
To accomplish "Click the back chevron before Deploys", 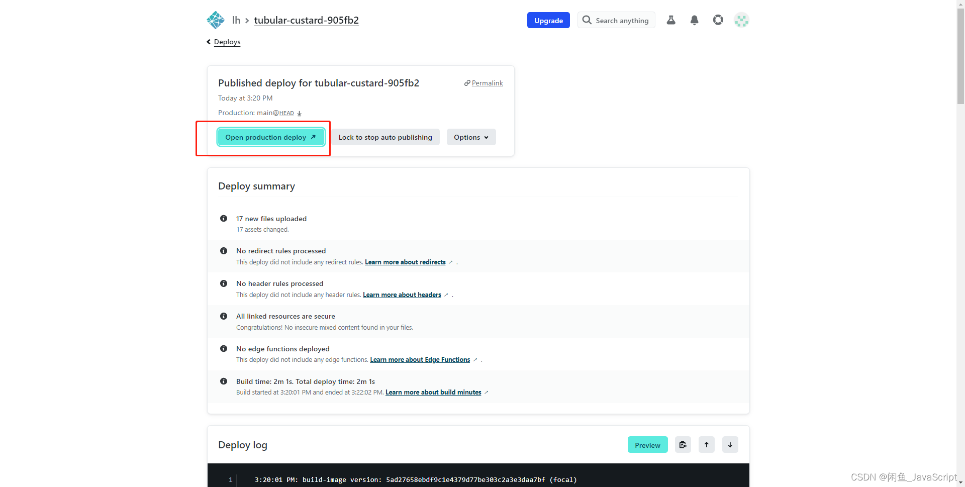I will pos(209,42).
